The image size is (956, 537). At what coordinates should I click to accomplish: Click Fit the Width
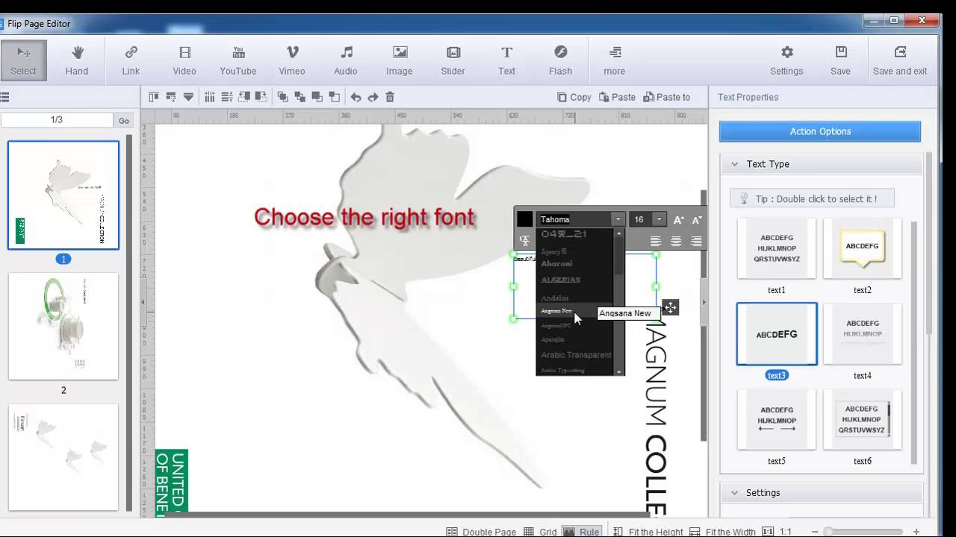tap(722, 532)
